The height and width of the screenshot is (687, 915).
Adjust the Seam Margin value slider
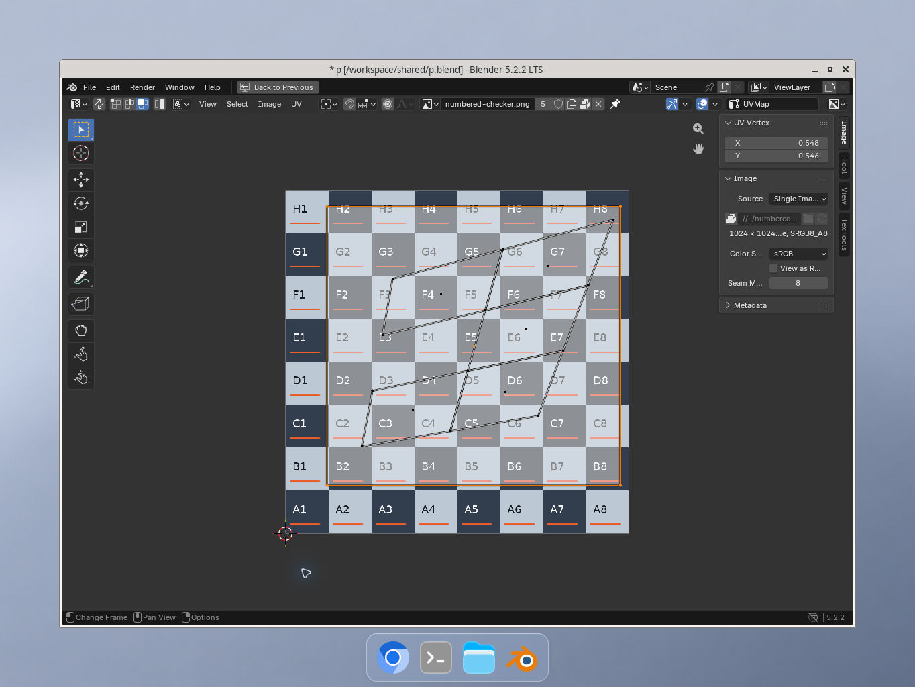point(798,283)
